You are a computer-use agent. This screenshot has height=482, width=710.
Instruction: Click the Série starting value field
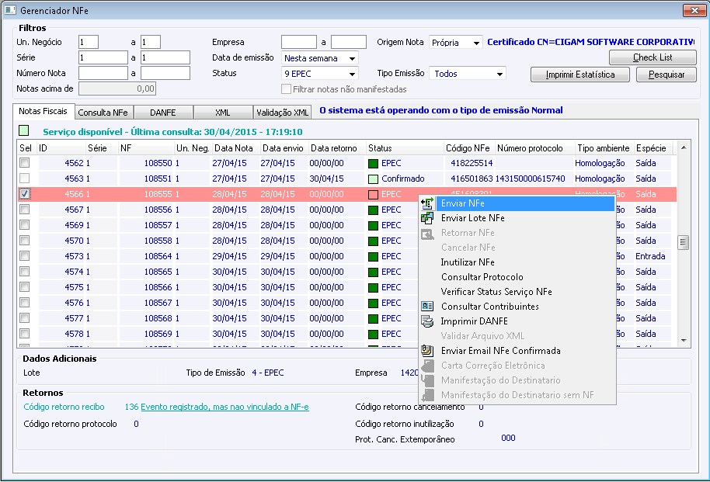(x=103, y=57)
